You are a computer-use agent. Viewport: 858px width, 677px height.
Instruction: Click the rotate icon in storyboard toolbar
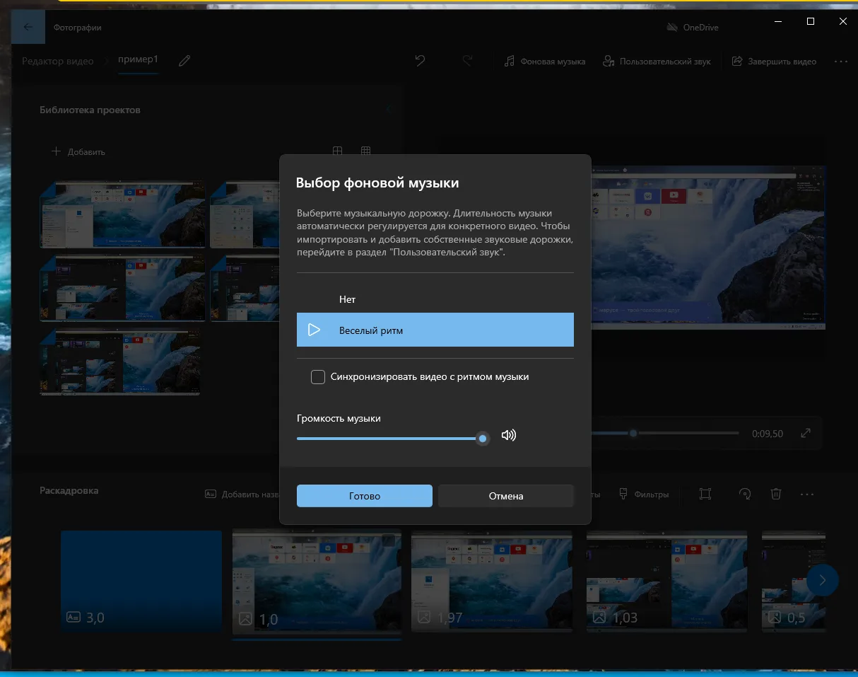pos(744,494)
